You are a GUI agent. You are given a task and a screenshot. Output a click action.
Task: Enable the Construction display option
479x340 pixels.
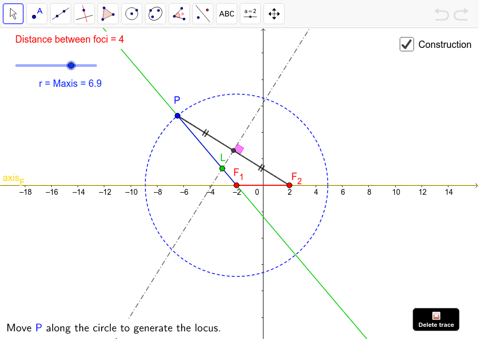tap(406, 45)
